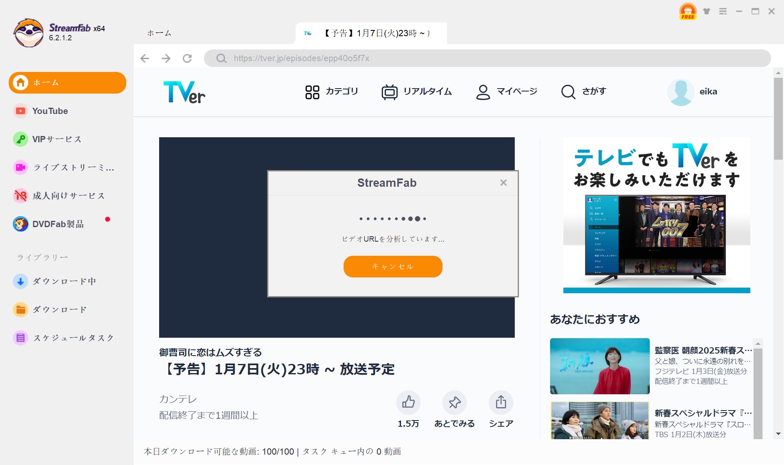
Task: Open the StreamFab home sidebar item
Action: tap(67, 83)
